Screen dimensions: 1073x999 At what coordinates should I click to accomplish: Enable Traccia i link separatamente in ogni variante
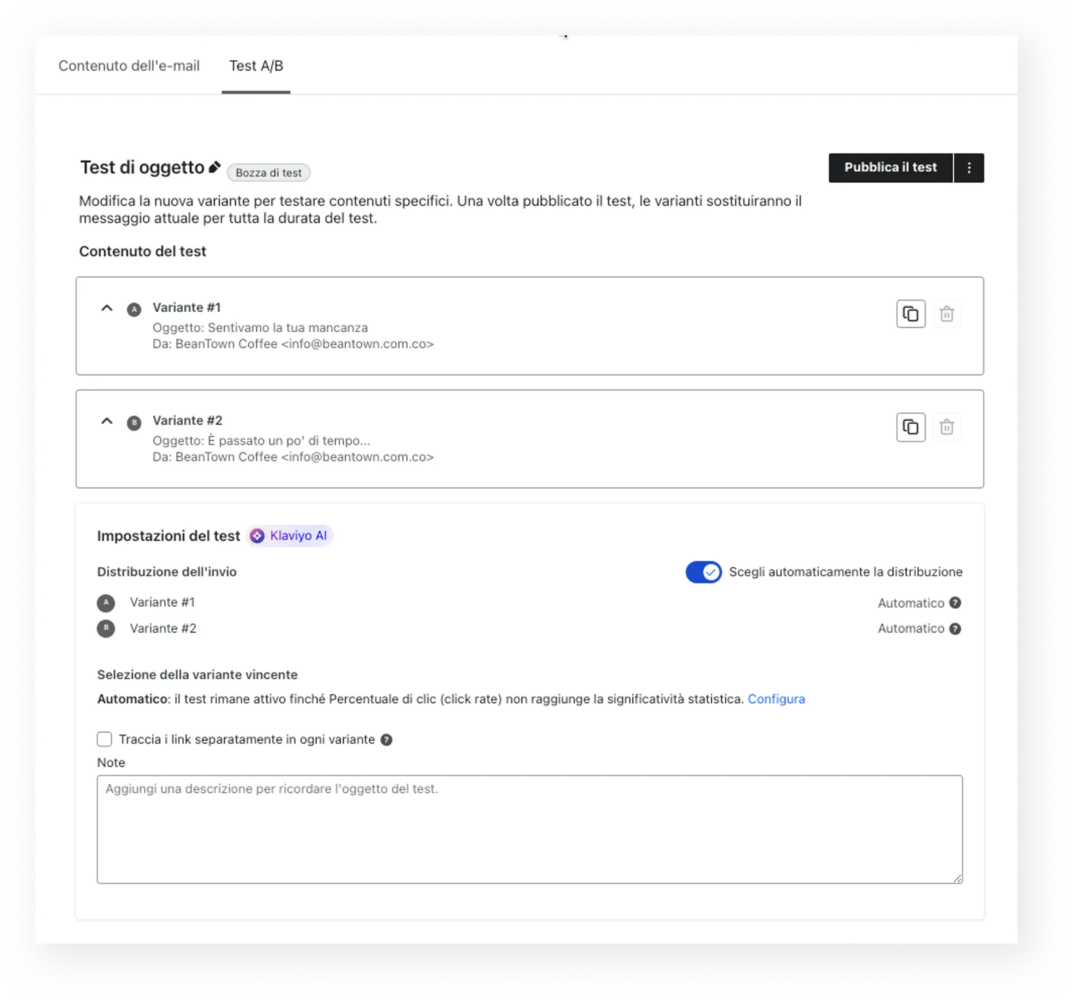pyautogui.click(x=104, y=739)
